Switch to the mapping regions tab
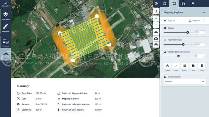 click(x=174, y=4)
